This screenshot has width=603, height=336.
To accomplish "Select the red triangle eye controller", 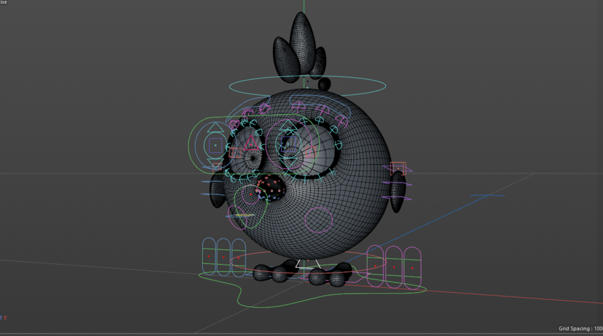I will click(x=251, y=144).
